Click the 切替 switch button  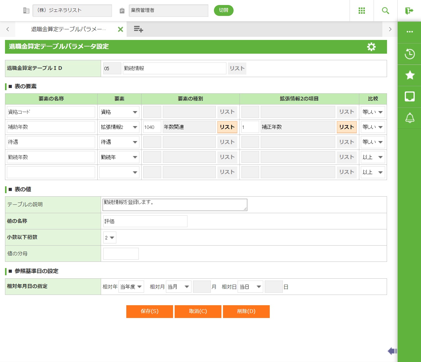click(x=224, y=10)
